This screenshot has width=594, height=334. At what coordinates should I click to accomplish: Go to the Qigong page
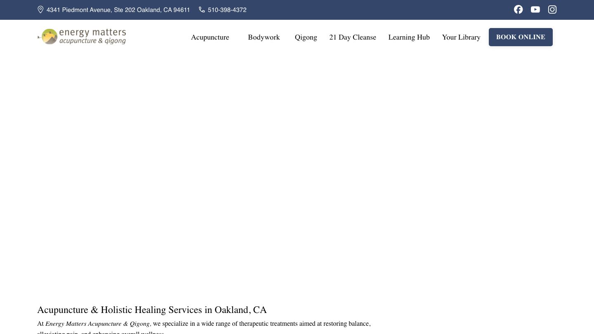point(306,37)
